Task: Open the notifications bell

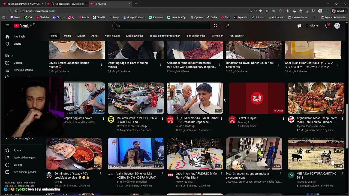Action: pos(327,26)
